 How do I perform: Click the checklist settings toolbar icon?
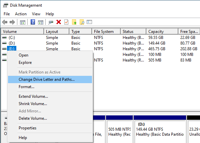(89, 22)
